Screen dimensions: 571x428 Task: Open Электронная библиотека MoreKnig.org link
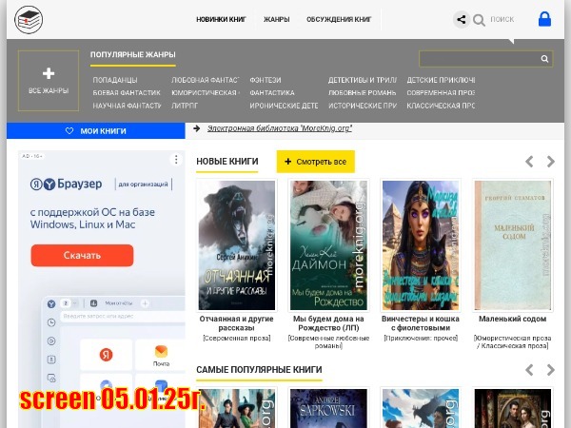(x=279, y=128)
